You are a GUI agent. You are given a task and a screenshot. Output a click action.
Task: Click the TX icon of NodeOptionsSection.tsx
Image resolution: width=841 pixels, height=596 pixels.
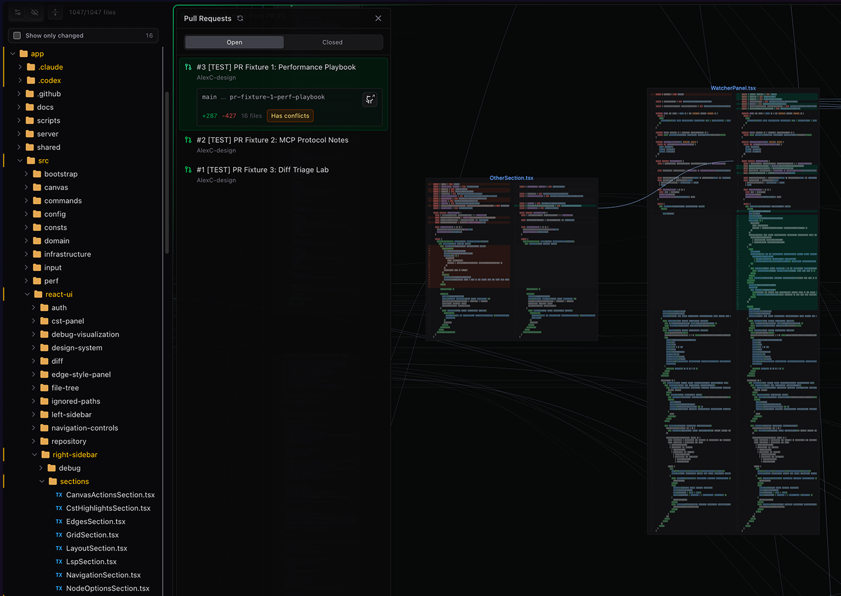59,588
